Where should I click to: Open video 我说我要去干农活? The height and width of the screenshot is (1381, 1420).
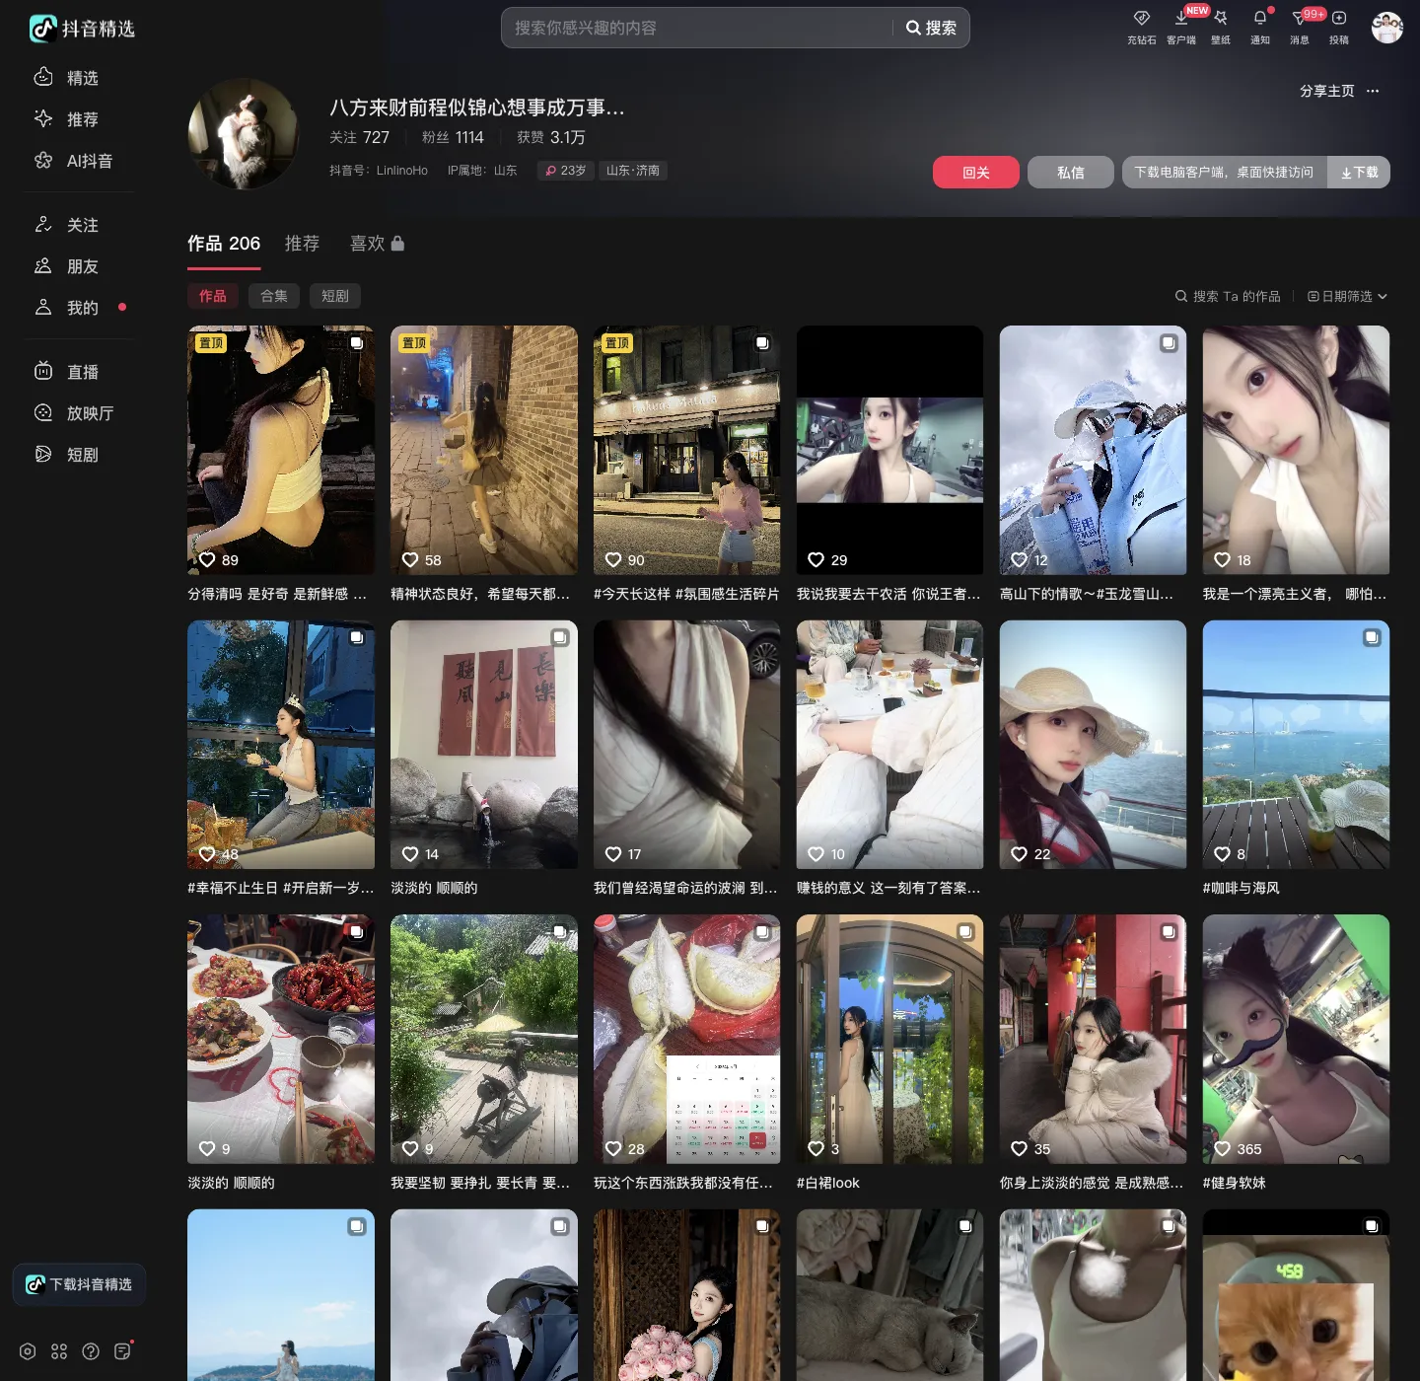click(x=890, y=450)
